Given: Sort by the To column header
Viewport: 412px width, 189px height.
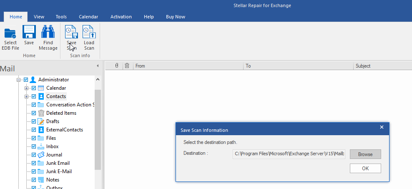Looking at the screenshot, I should click(x=299, y=66).
